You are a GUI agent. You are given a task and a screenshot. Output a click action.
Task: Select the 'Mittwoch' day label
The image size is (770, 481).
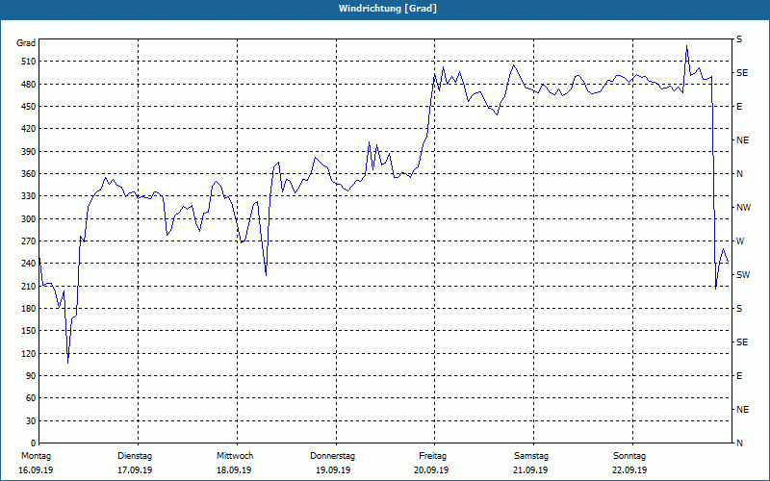coord(235,456)
